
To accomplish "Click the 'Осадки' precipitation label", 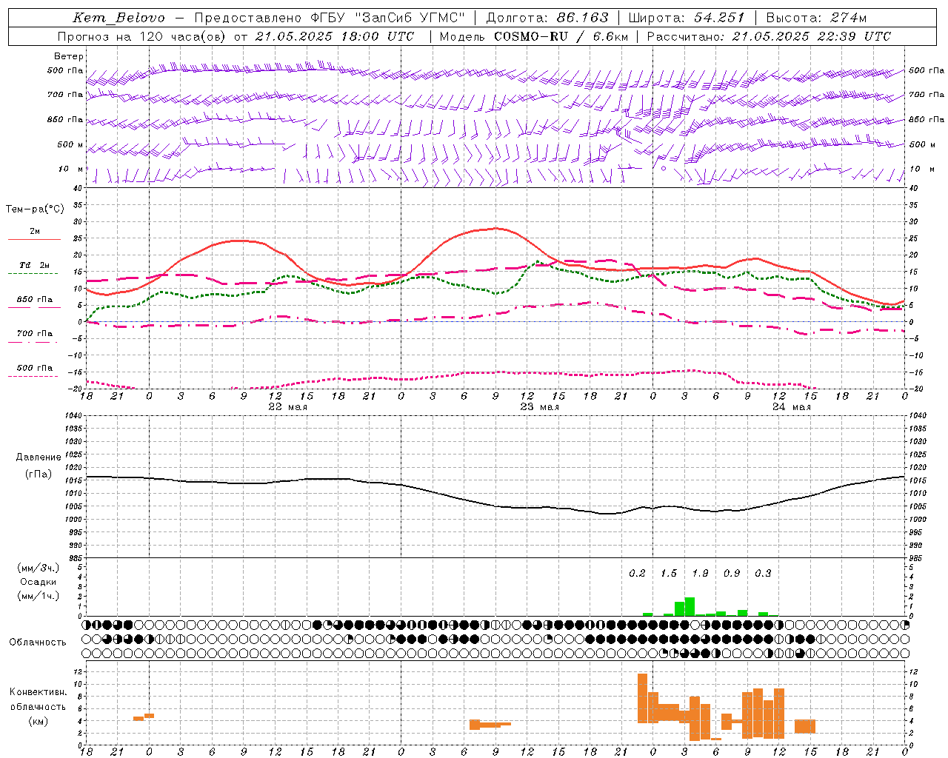I will [38, 582].
